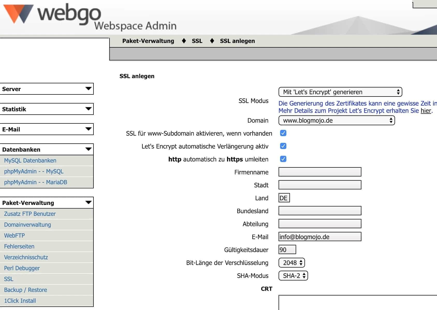This screenshot has width=437, height=310.
Task: Disable Let's Encrypt automatic renewal checkbox
Action: 283,146
